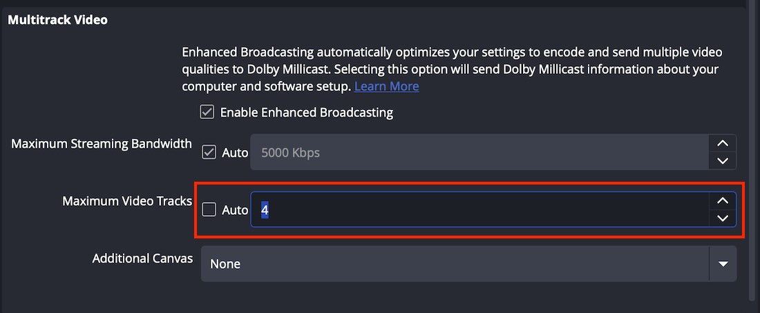Viewport: 760px width, 313px height.
Task: Increase the Maximum Streaming Bandwidth value
Action: point(723,144)
